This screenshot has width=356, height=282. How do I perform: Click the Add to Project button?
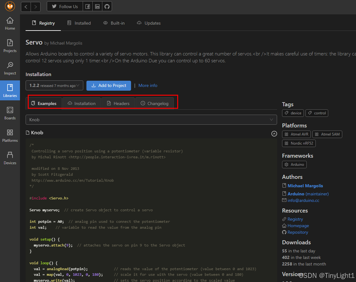tap(109, 85)
